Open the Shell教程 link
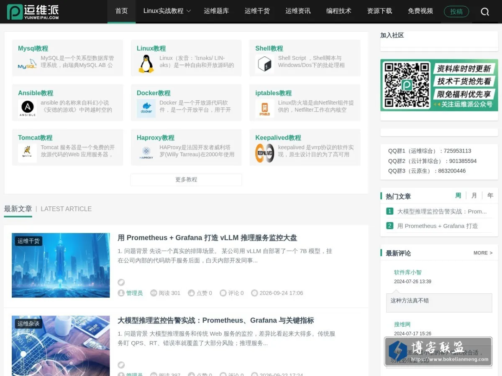The height and width of the screenshot is (376, 502). [x=269, y=48]
